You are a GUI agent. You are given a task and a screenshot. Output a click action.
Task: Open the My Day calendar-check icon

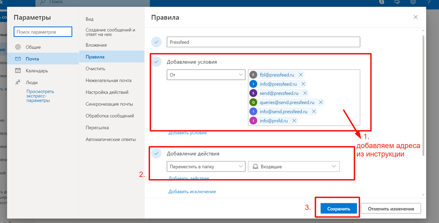(x=397, y=2)
